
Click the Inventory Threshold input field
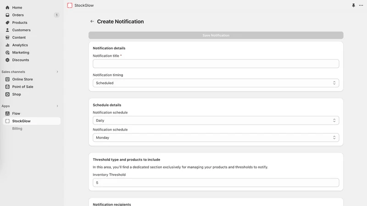[216, 183]
